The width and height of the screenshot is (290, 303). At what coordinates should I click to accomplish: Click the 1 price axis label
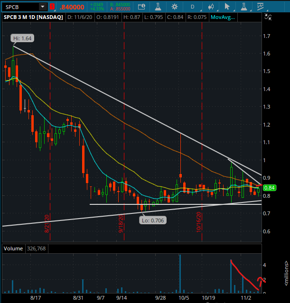(x=264, y=160)
